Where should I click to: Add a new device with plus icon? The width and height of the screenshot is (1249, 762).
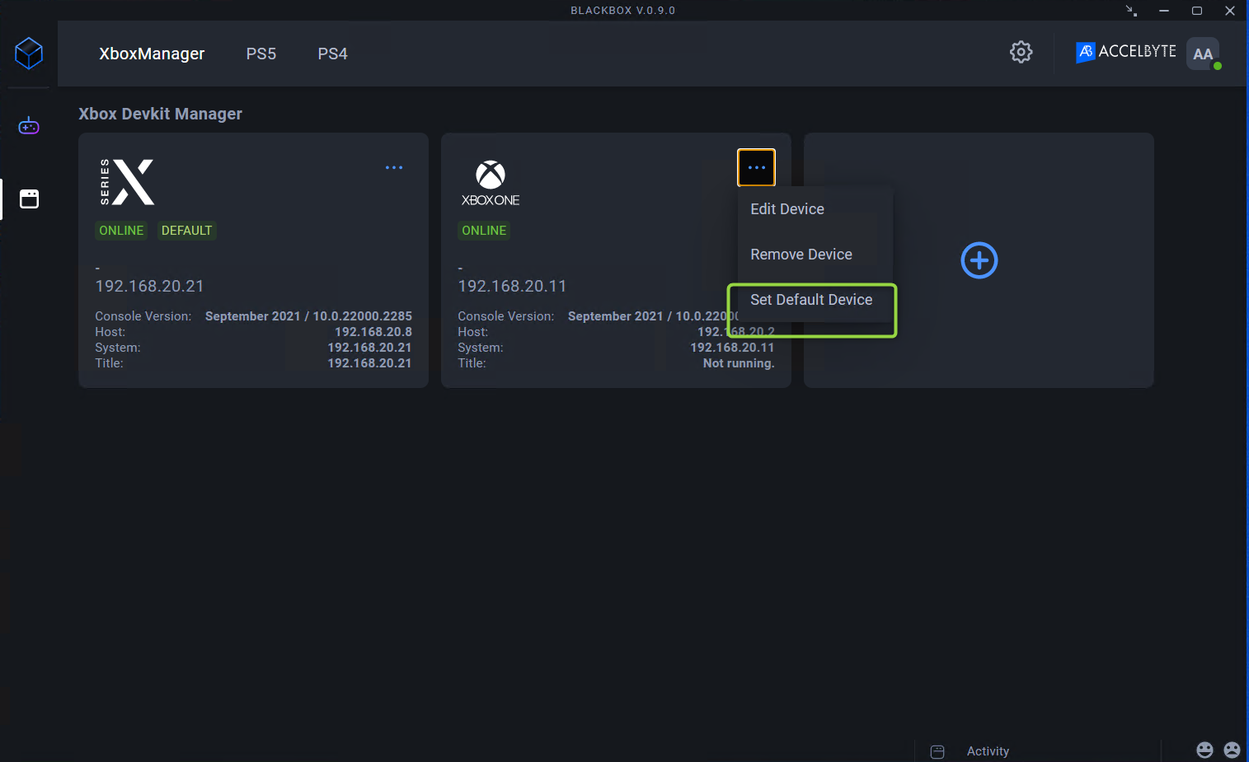979,260
